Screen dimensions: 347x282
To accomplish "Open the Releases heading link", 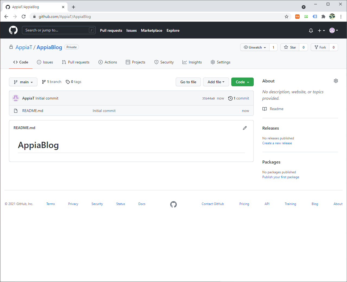I will pyautogui.click(x=271, y=128).
